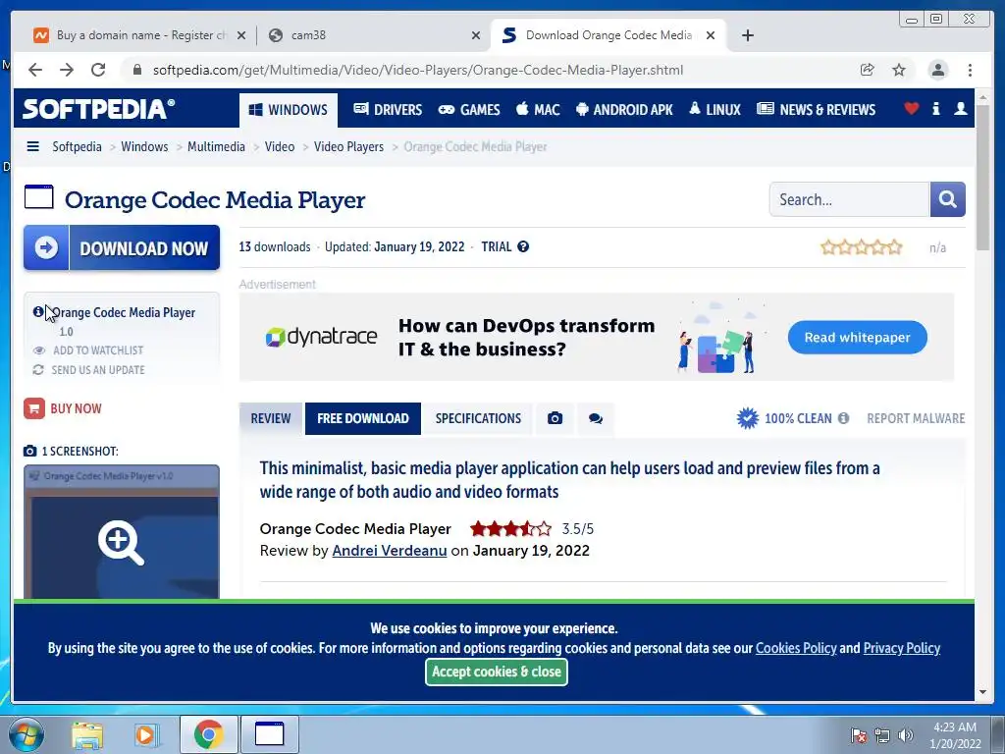Click the magnifier search button
Viewport: 1005px width, 754px height.
[x=947, y=199]
